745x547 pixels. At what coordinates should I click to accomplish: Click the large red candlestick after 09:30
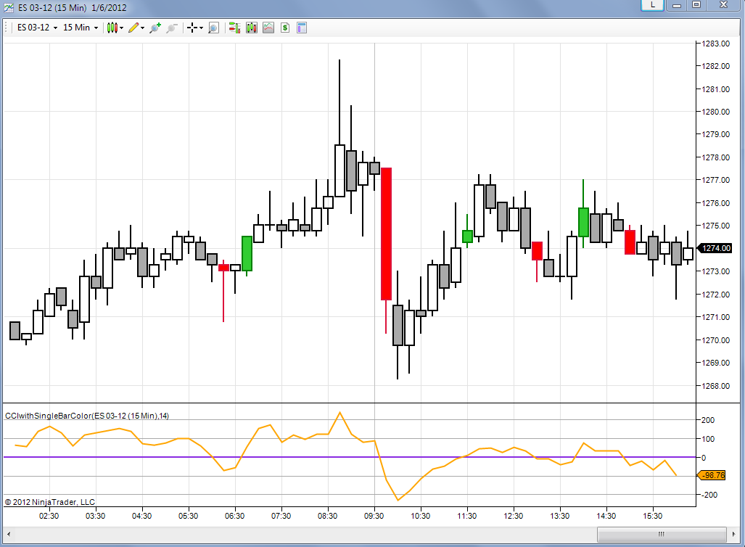pyautogui.click(x=386, y=234)
